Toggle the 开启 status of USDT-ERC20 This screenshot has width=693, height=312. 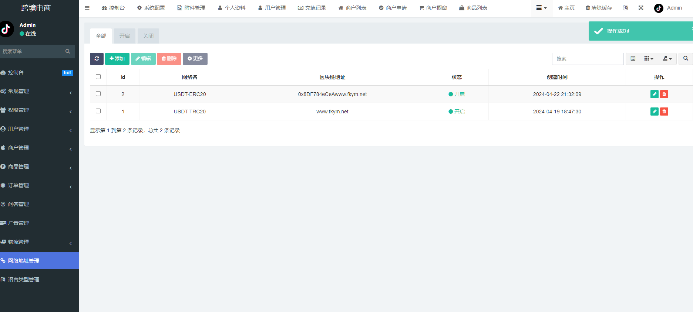tap(457, 94)
